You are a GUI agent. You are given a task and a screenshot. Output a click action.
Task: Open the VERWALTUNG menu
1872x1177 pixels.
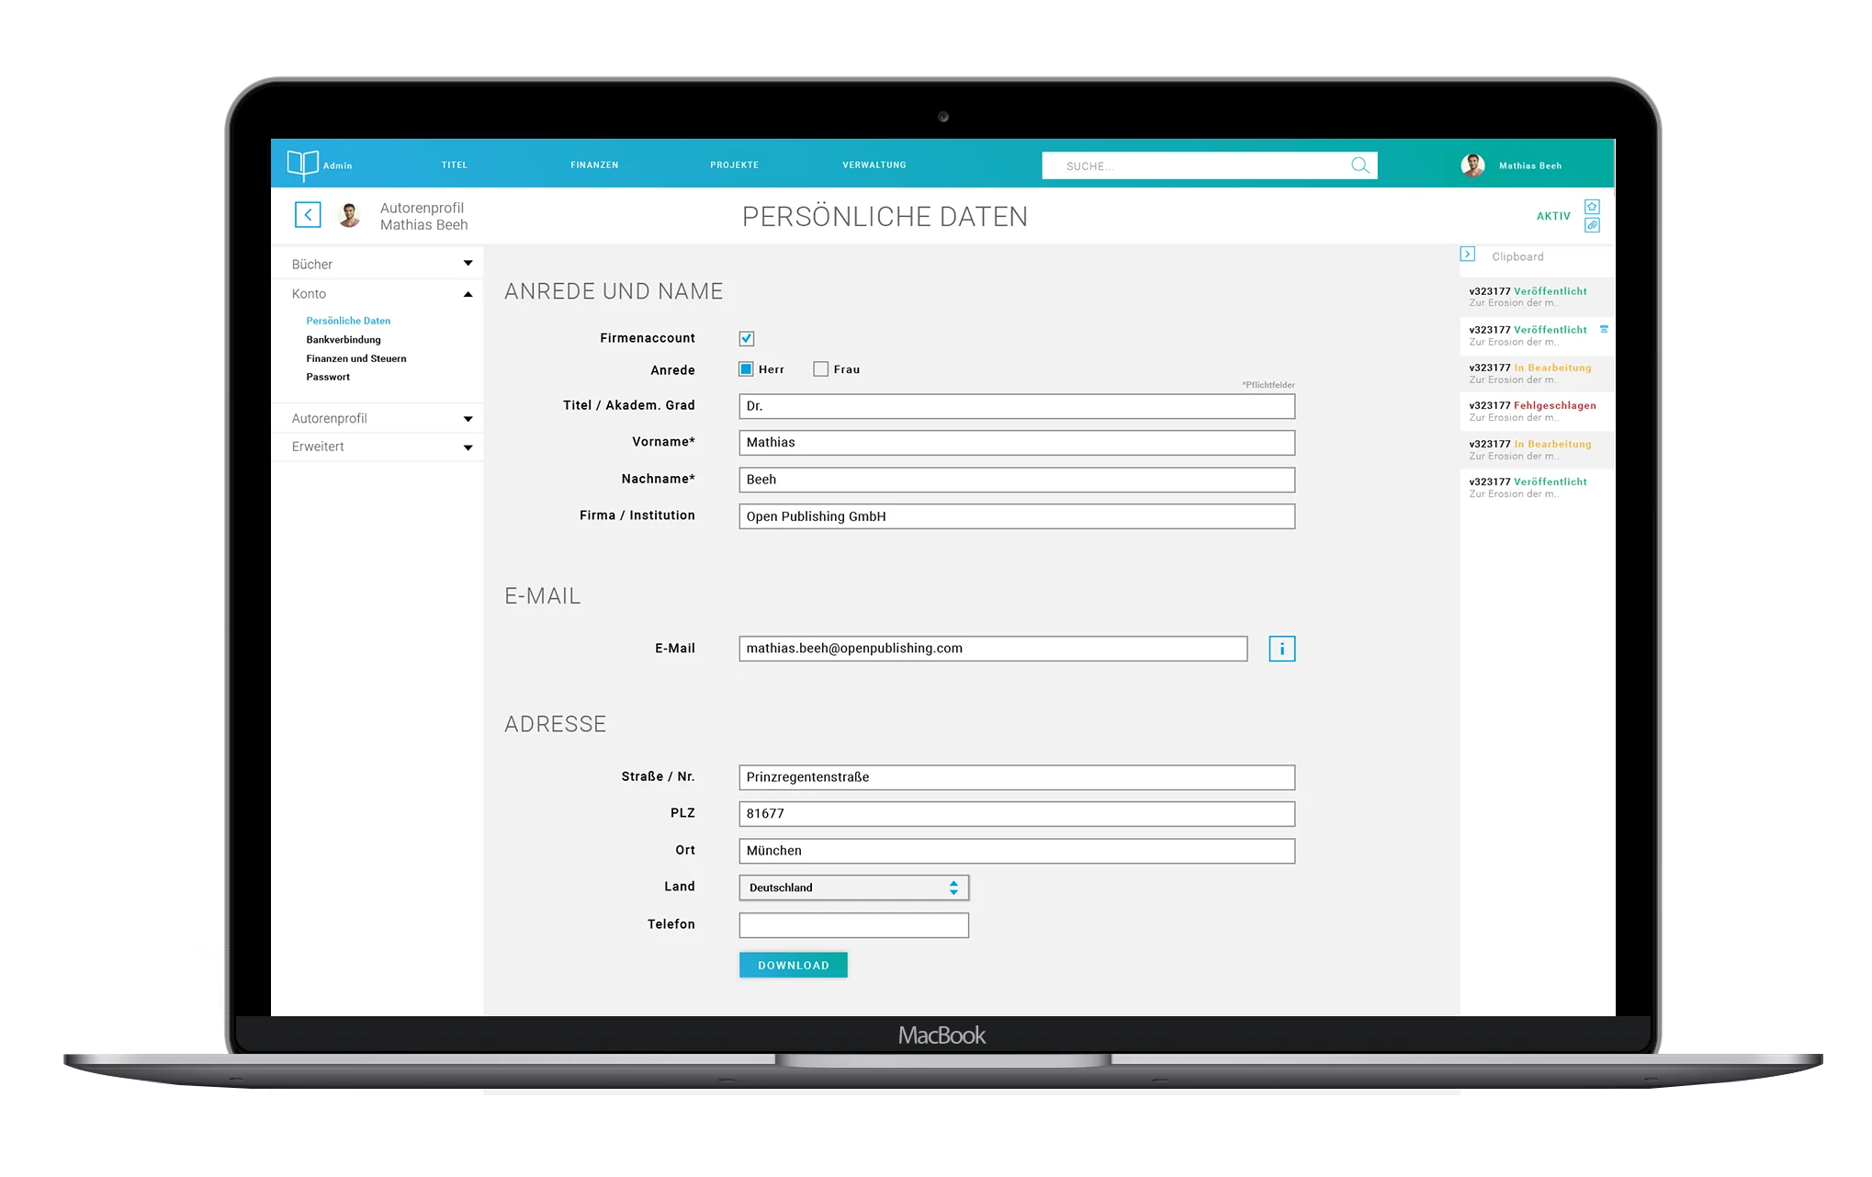coord(874,165)
